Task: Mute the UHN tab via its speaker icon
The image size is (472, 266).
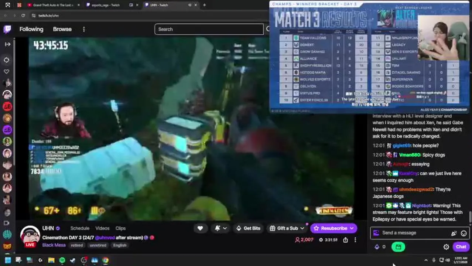Action: pyautogui.click(x=189, y=5)
